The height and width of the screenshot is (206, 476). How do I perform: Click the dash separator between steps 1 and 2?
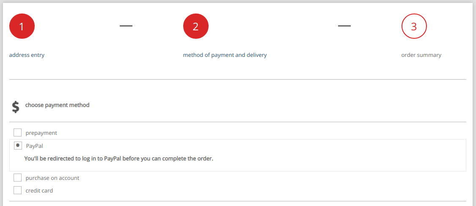point(126,26)
